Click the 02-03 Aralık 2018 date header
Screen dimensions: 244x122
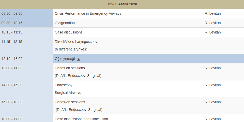(x=123, y=4)
